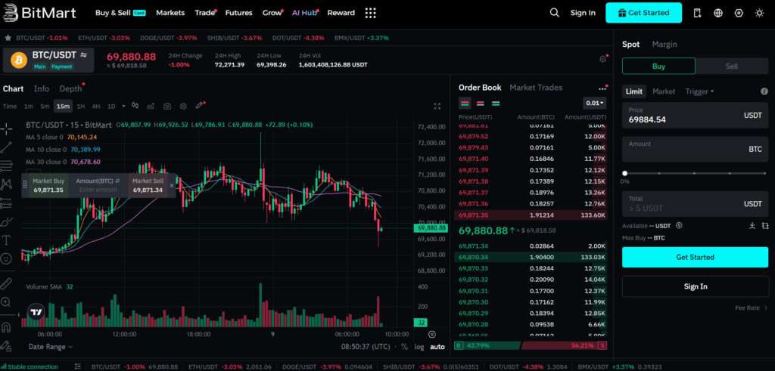Expand the Trigger order type dropdown
Image resolution: width=775 pixels, height=371 pixels.
(699, 91)
